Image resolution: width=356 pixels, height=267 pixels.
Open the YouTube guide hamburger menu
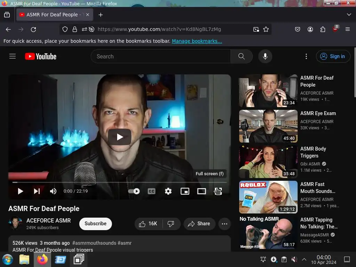coord(13,56)
